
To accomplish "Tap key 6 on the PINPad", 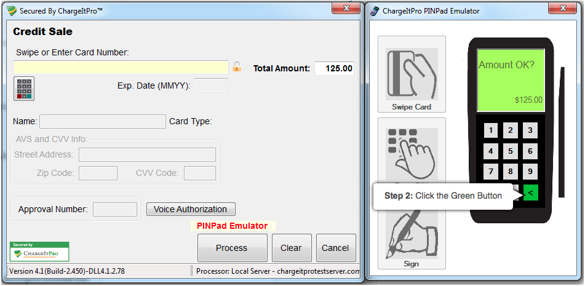I will (530, 151).
